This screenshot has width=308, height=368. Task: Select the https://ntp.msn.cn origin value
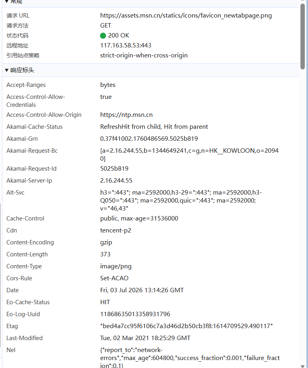pyautogui.click(x=126, y=115)
